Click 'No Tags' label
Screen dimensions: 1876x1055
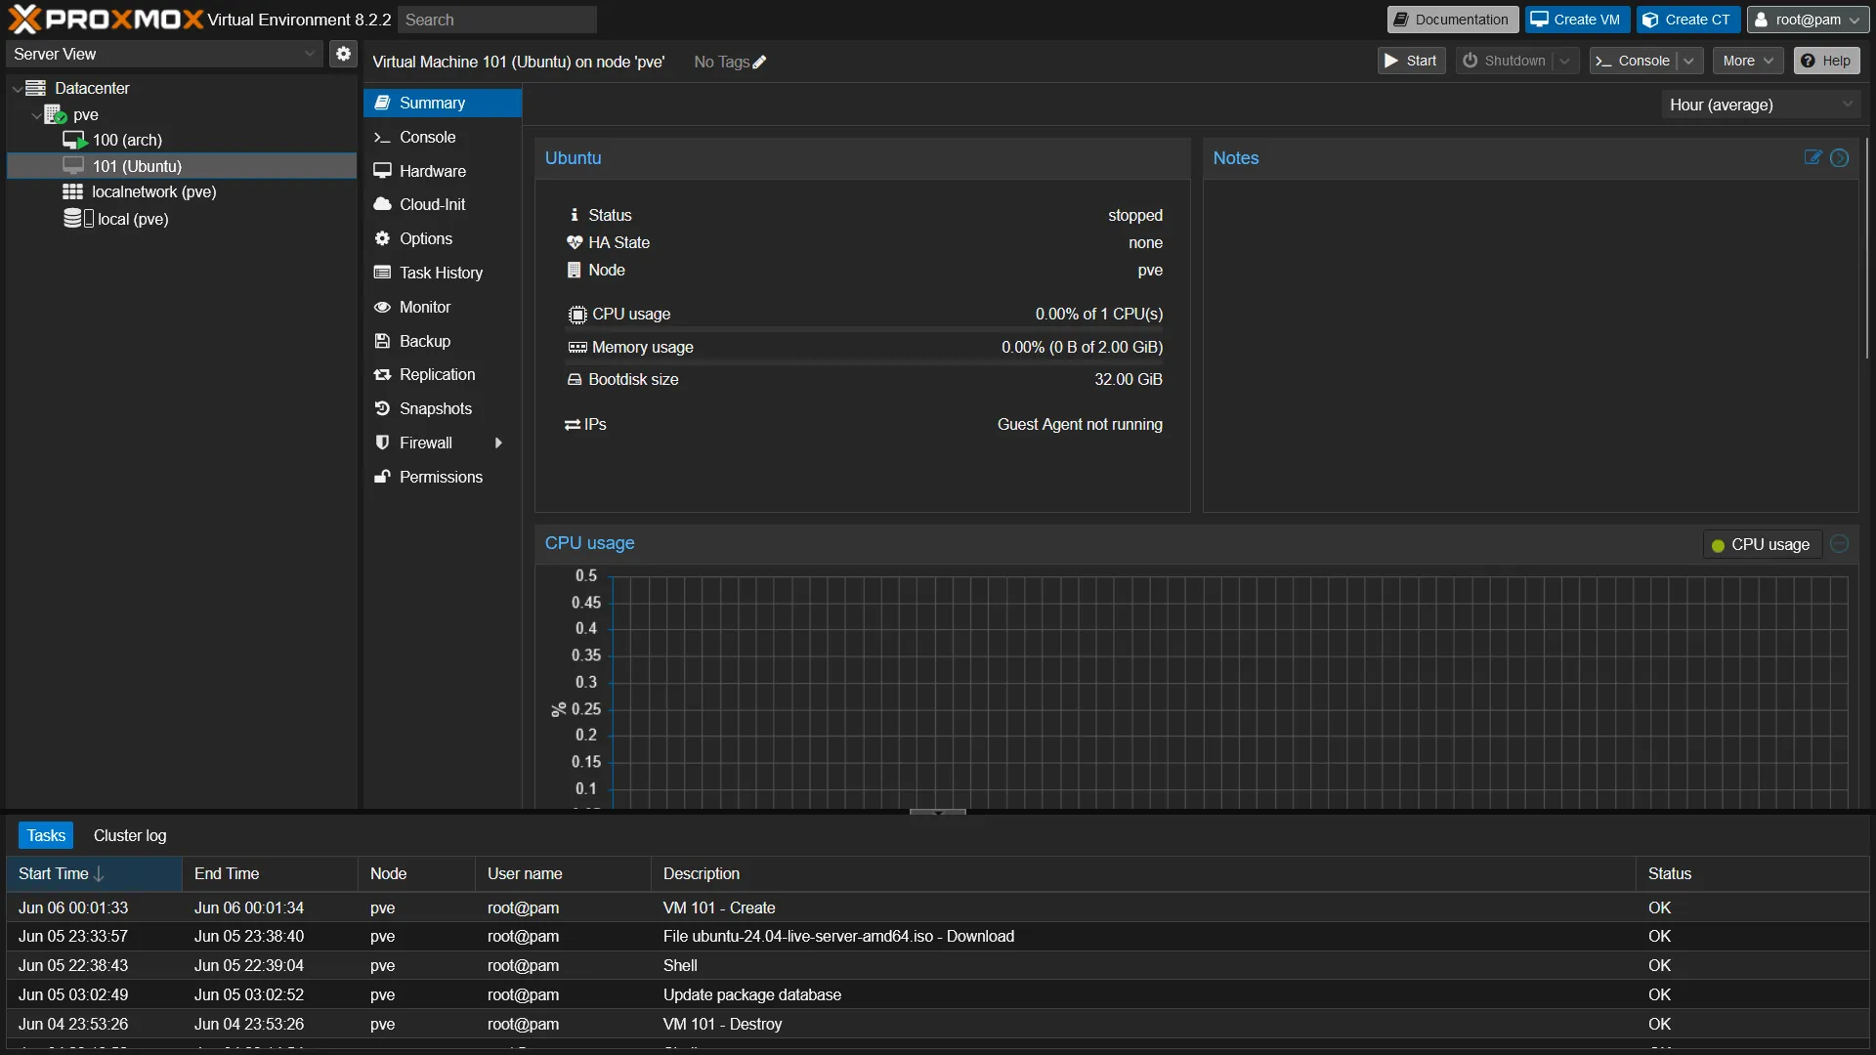(721, 62)
